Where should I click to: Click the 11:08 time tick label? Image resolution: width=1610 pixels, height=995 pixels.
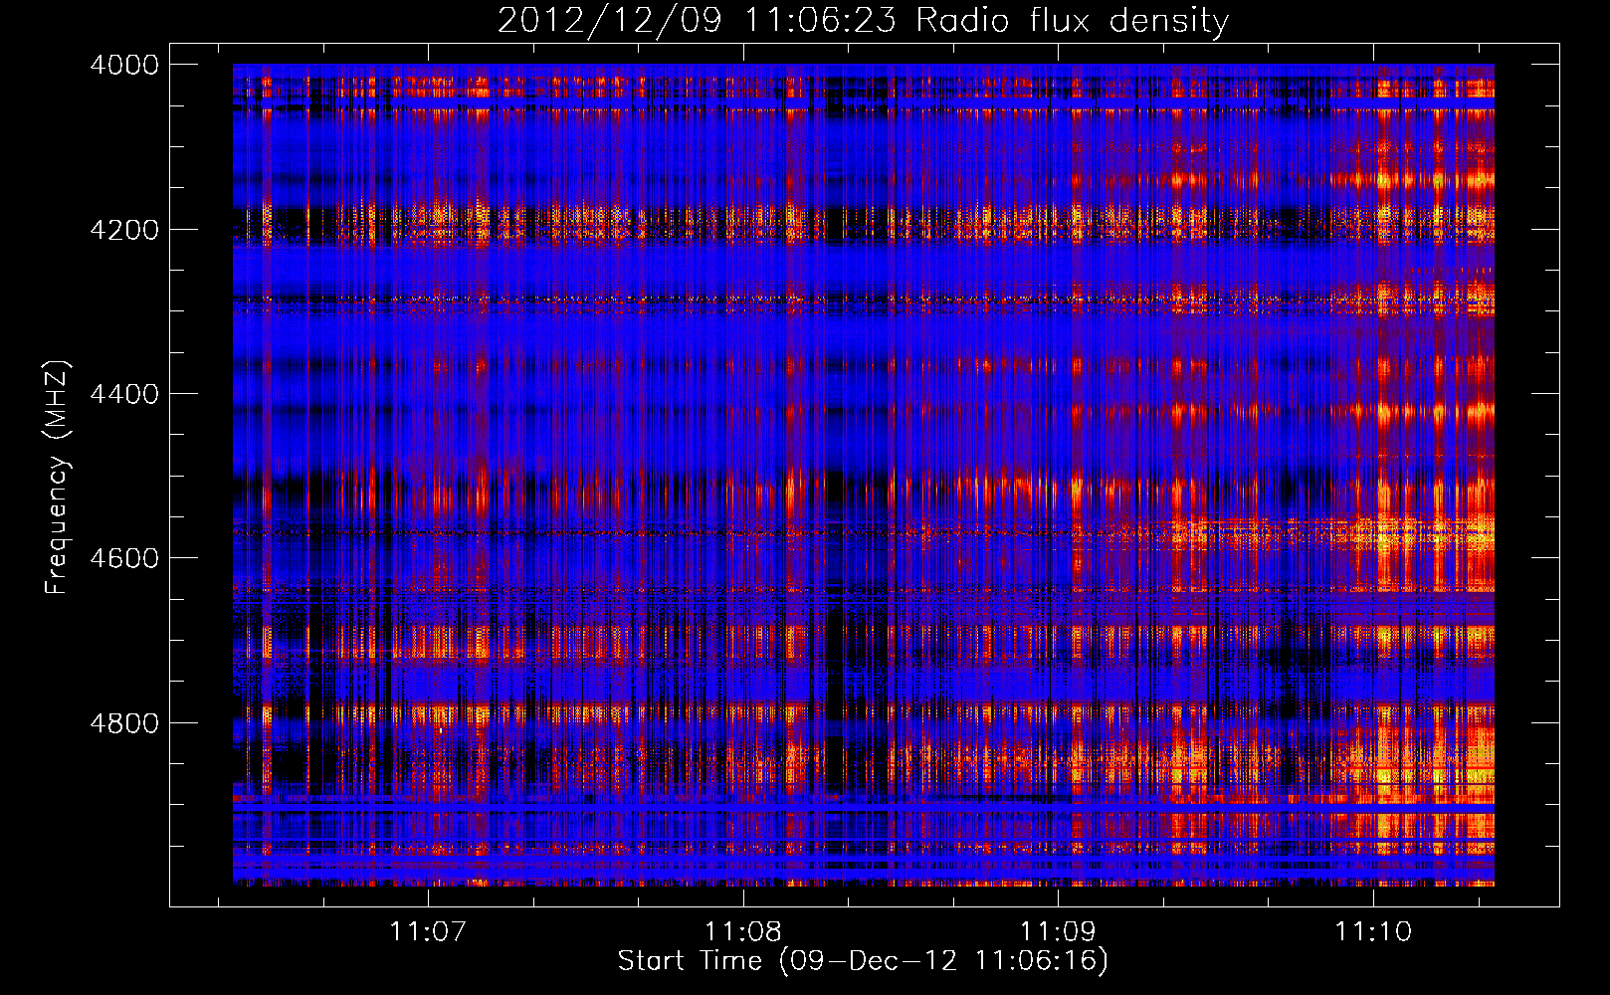pos(743,932)
